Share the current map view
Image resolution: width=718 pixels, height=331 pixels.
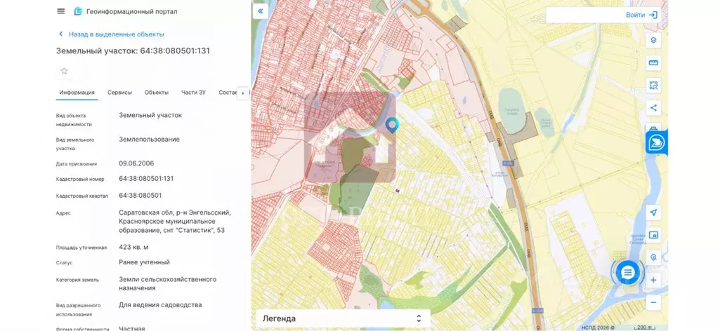click(653, 107)
